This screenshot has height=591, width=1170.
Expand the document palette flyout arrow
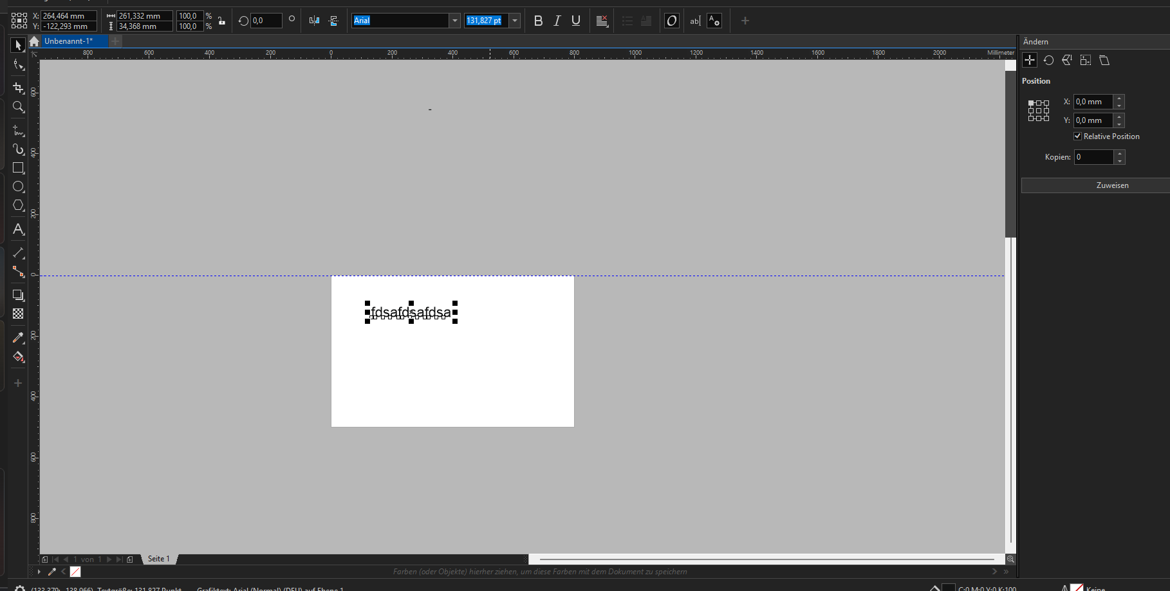click(39, 572)
